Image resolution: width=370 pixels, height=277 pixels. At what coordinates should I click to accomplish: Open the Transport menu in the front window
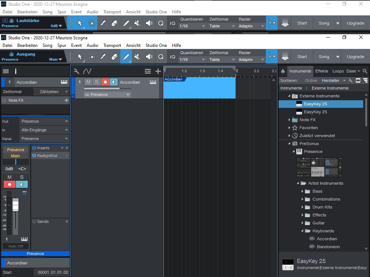tap(112, 45)
